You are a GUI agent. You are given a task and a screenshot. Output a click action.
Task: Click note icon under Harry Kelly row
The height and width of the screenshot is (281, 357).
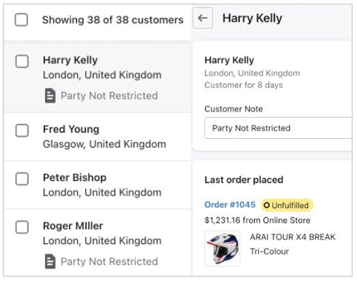pos(50,96)
